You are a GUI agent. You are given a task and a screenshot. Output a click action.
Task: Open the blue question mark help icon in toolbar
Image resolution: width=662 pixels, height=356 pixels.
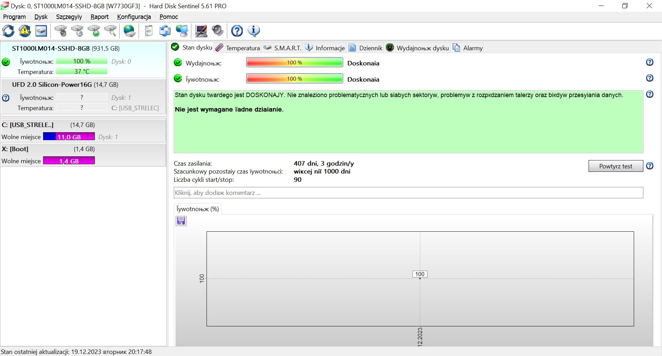[x=237, y=31]
